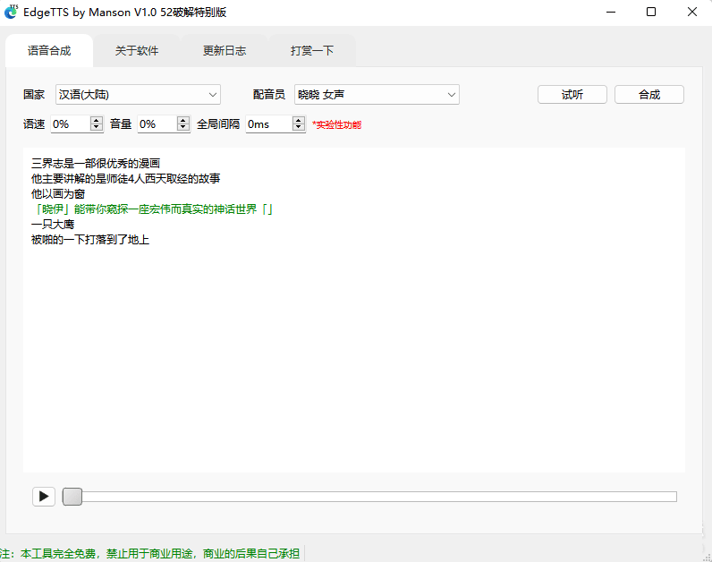Click the 试听 preview button

tap(572, 95)
